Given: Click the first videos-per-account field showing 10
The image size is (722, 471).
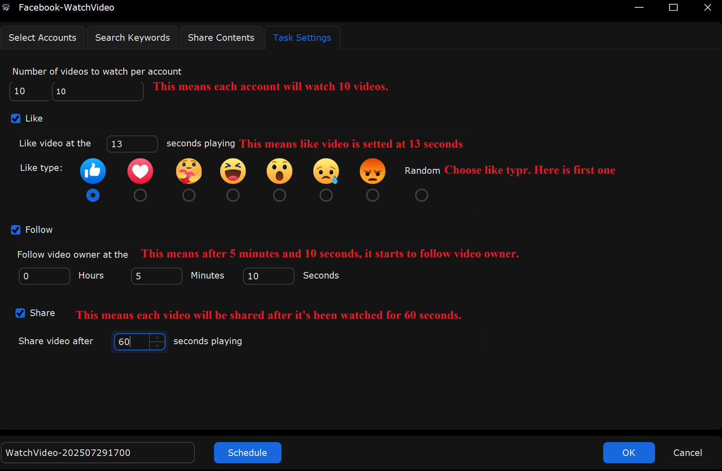Looking at the screenshot, I should pyautogui.click(x=29, y=91).
